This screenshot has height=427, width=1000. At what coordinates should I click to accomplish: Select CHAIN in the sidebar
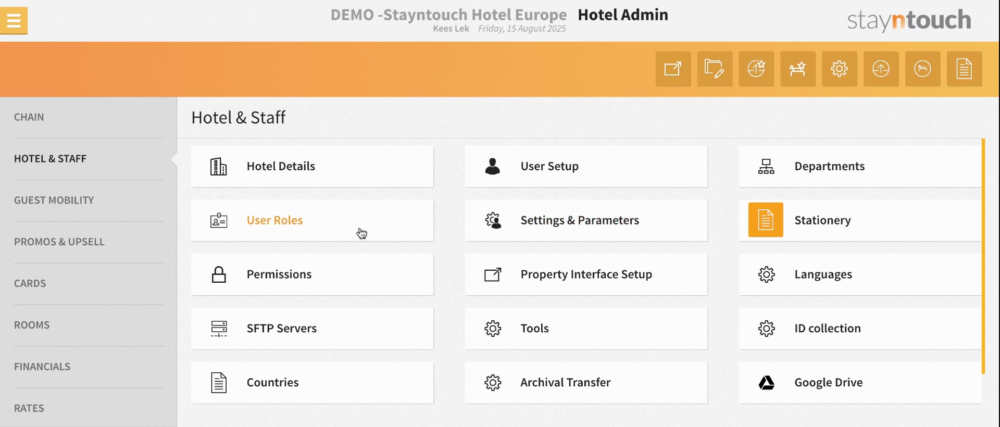point(29,117)
